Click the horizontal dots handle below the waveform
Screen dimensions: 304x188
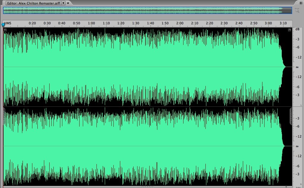(x=148, y=187)
